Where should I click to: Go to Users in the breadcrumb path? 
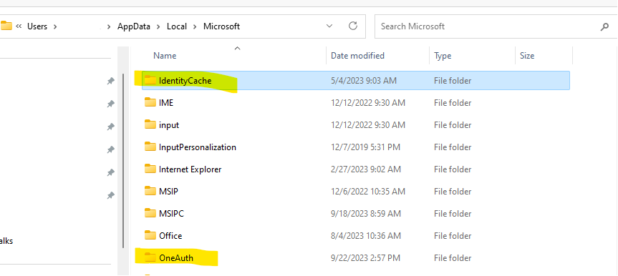point(37,26)
